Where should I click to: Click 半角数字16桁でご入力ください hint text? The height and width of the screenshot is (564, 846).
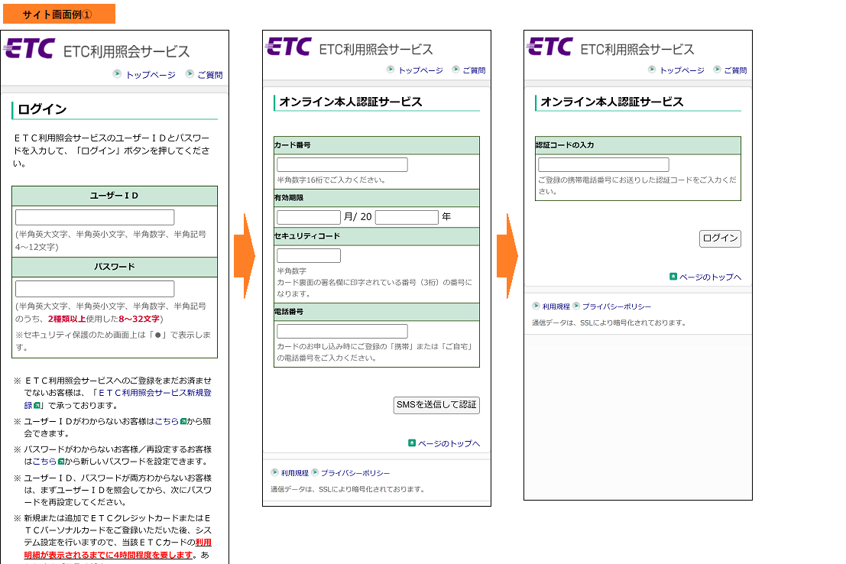coord(332,180)
